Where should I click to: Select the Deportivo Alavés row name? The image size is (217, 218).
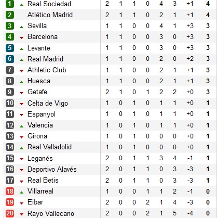(52, 169)
